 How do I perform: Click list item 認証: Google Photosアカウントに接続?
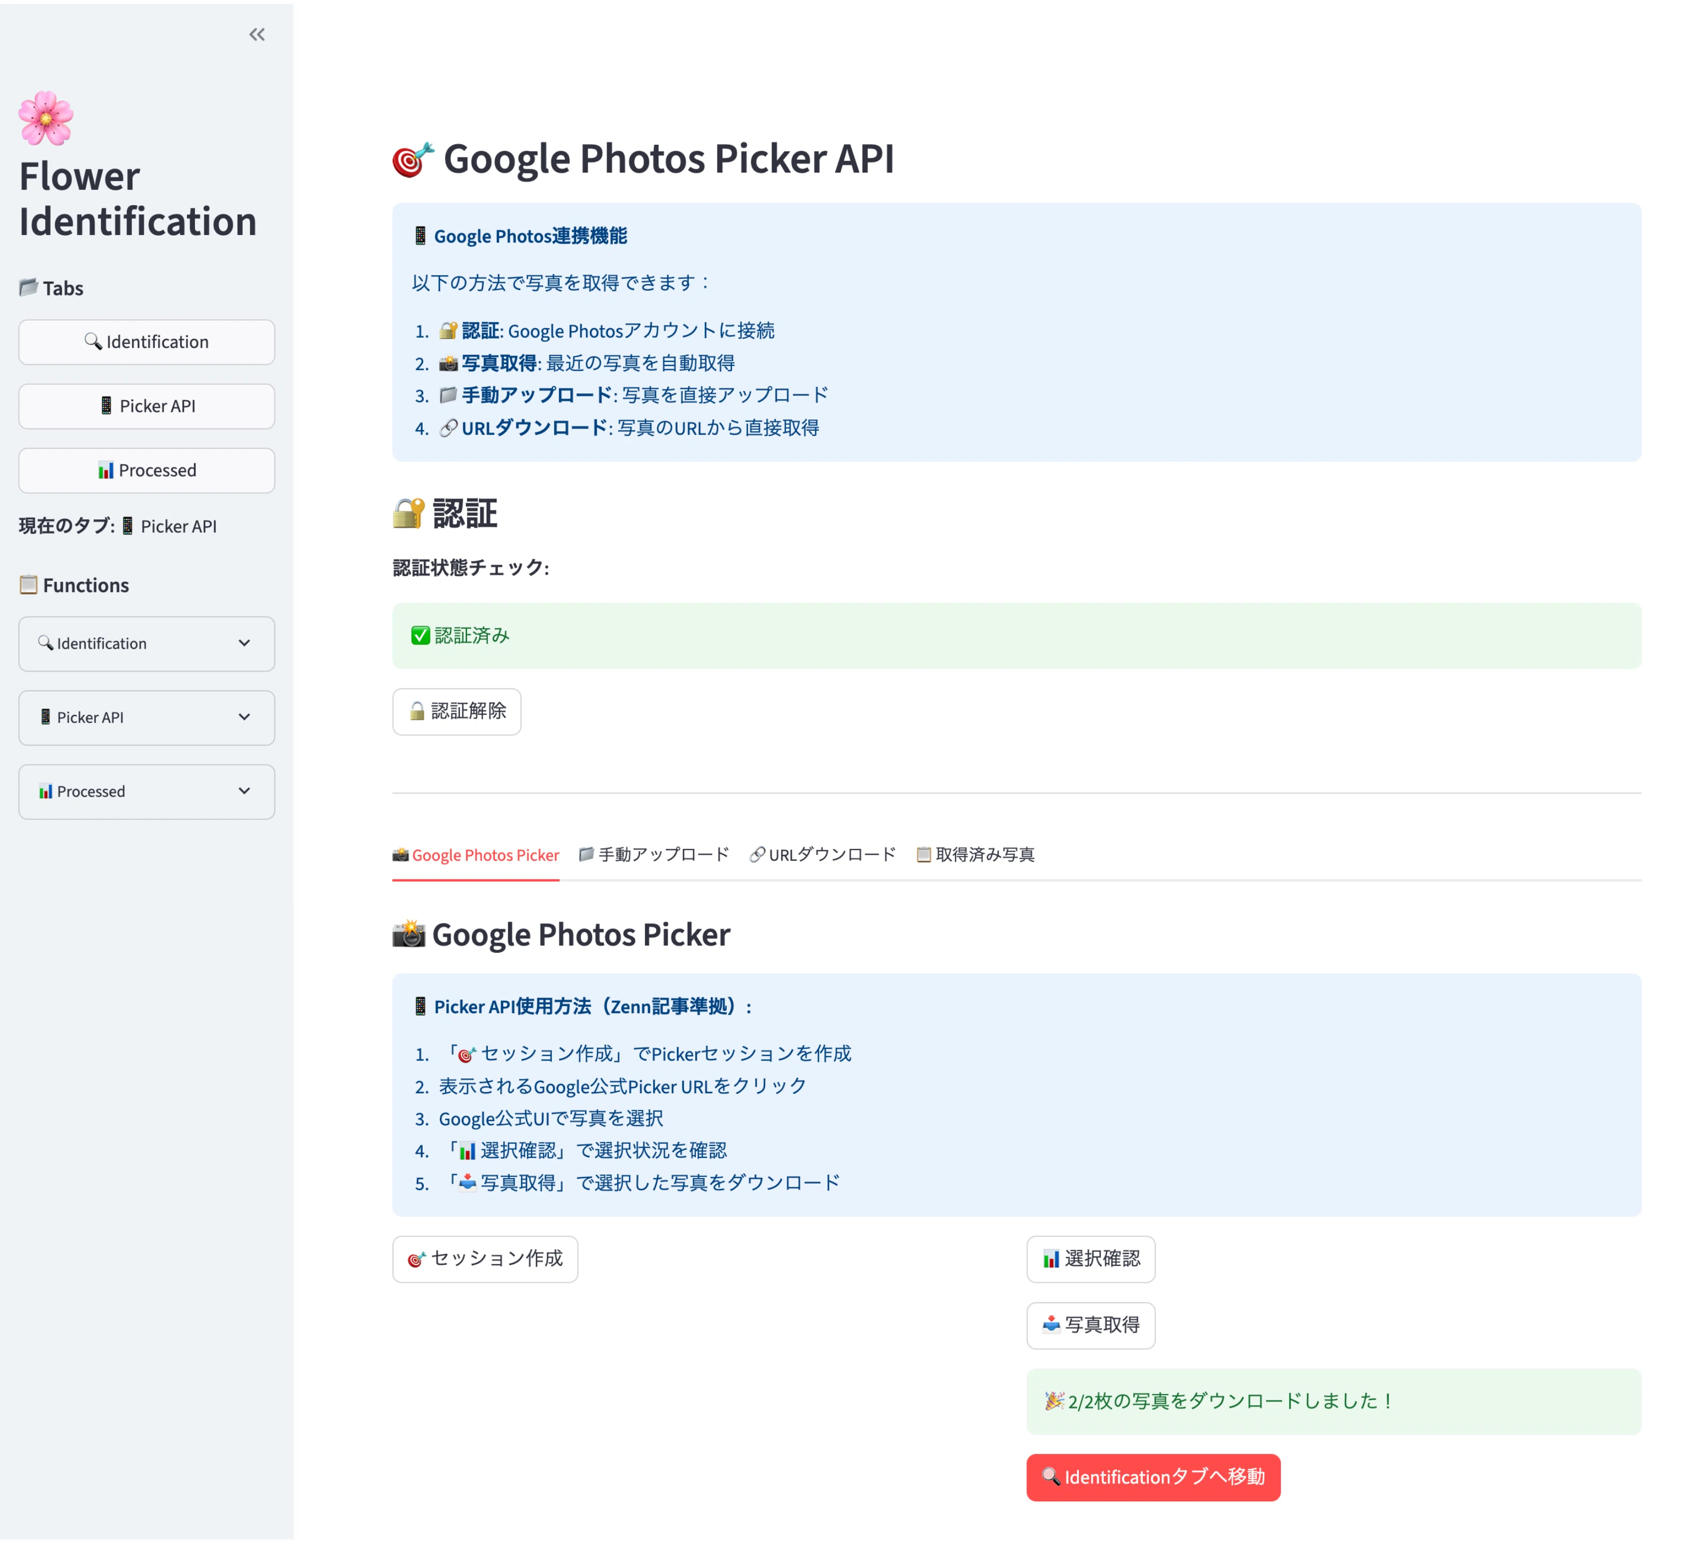pyautogui.click(x=607, y=331)
